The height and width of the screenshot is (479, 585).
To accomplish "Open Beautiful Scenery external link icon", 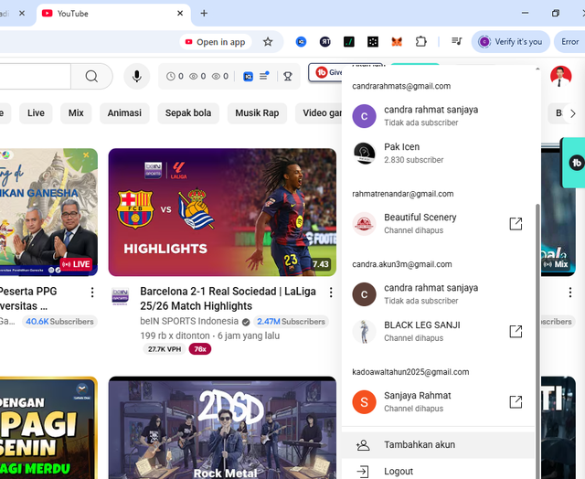I will click(516, 224).
